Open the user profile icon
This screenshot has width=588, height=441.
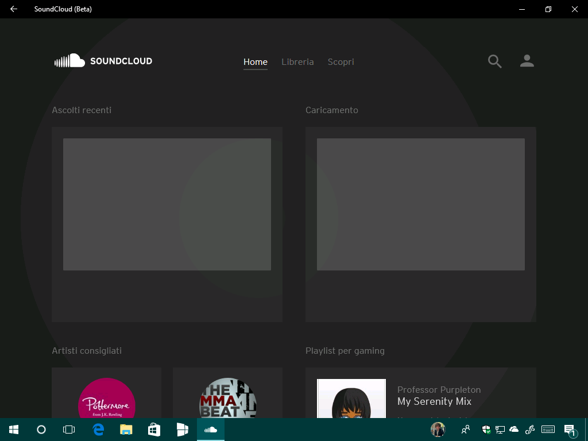click(527, 61)
